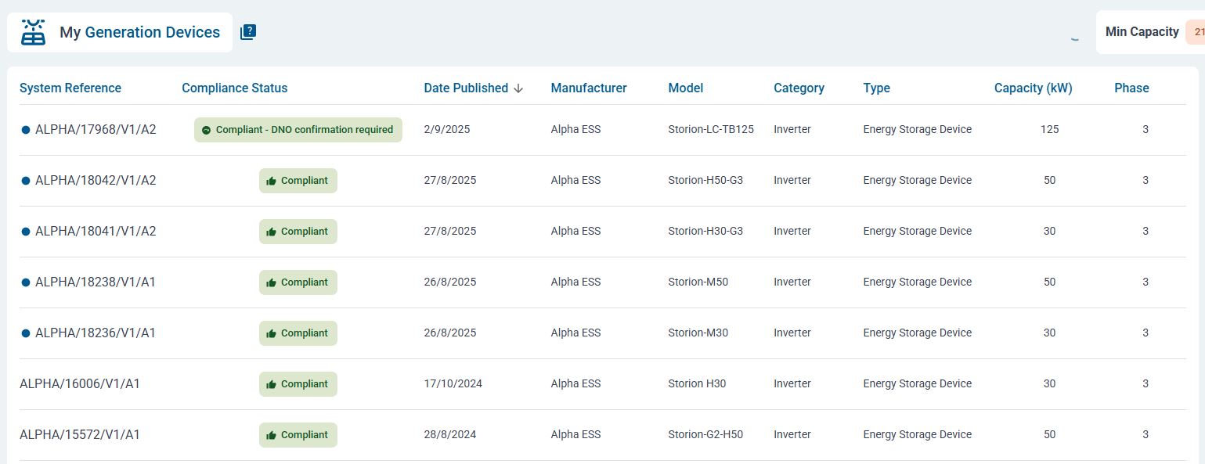Click the blue dot next to ALPHA/18236/V1/A1
The image size is (1205, 464).
point(26,333)
